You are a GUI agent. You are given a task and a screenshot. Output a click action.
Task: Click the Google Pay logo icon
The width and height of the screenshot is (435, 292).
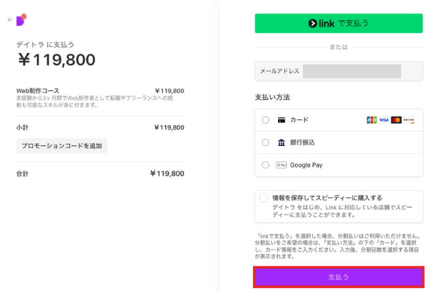(x=281, y=165)
